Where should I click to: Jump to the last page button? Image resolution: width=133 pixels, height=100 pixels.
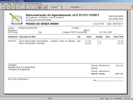point(18,7)
